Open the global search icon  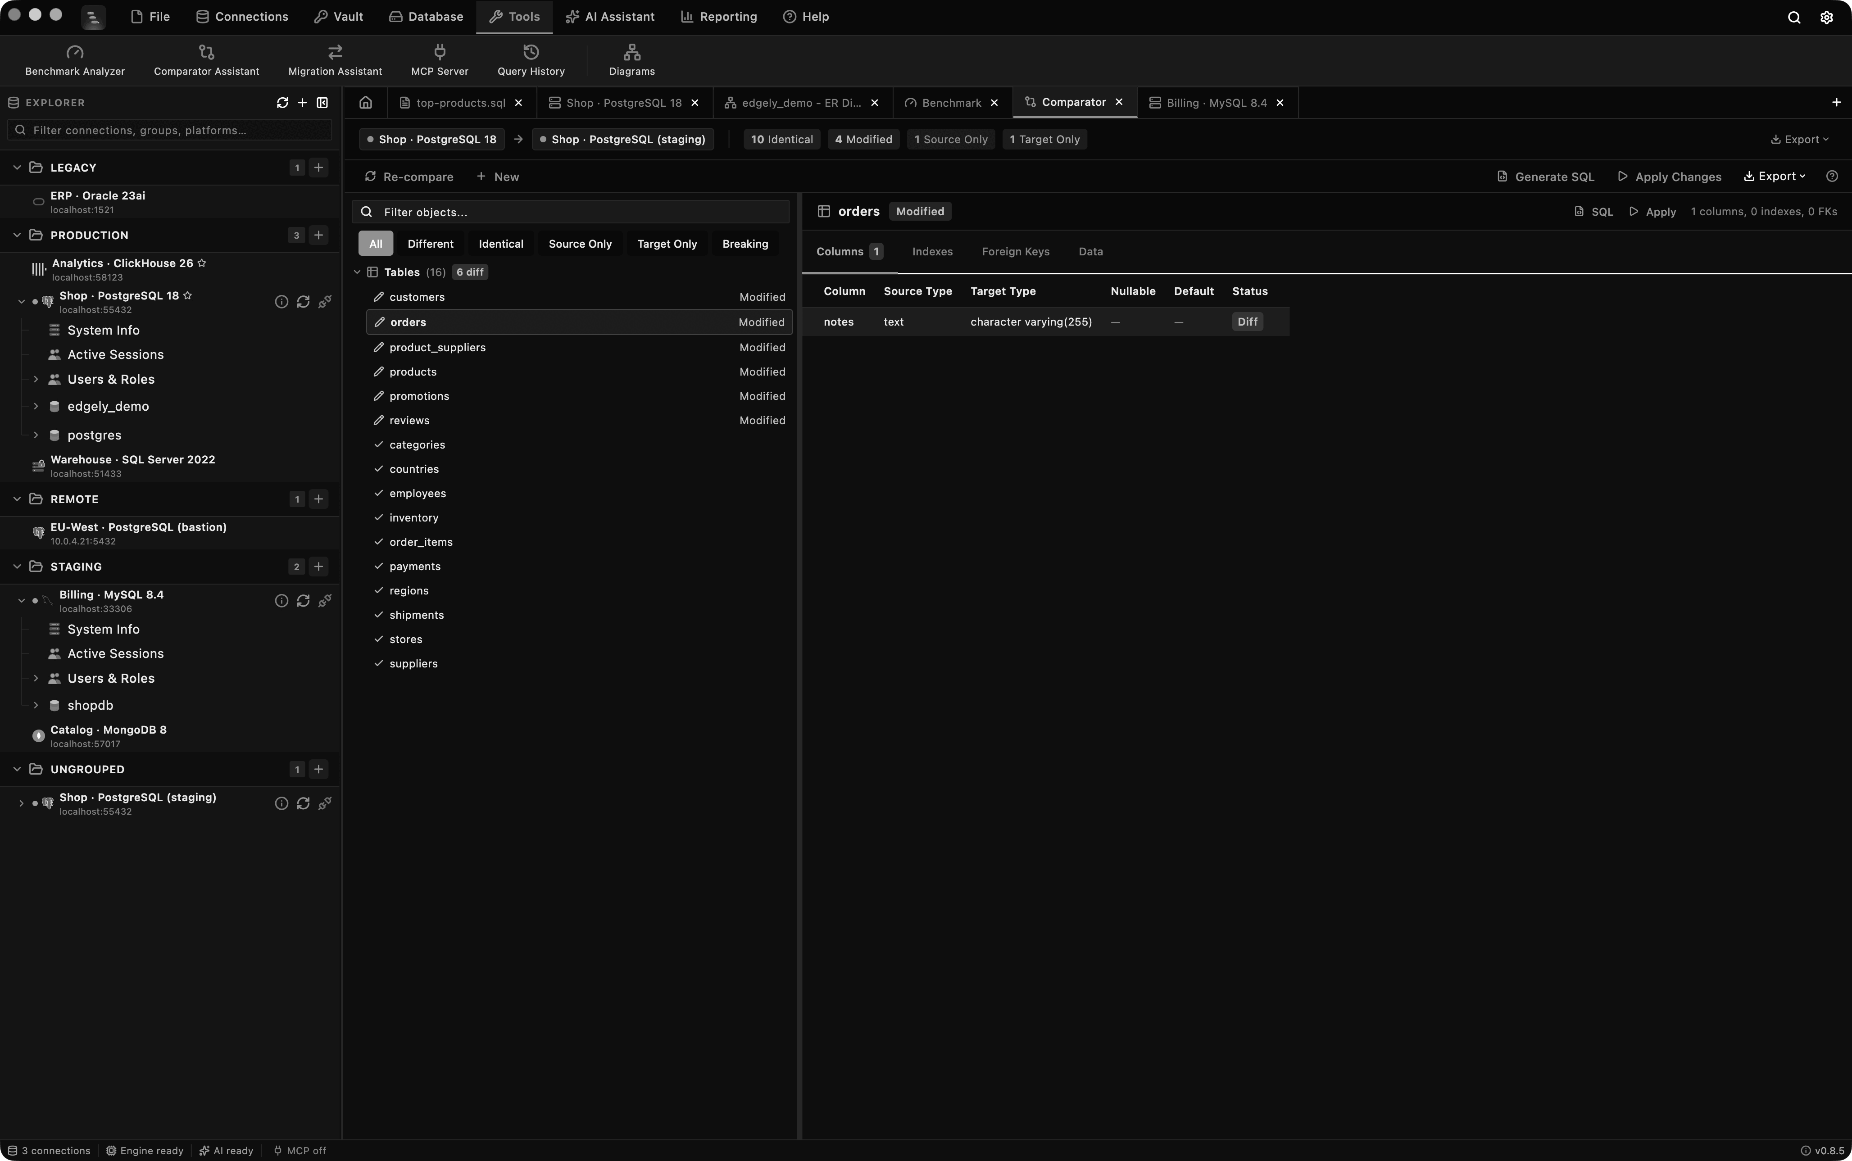tap(1793, 17)
